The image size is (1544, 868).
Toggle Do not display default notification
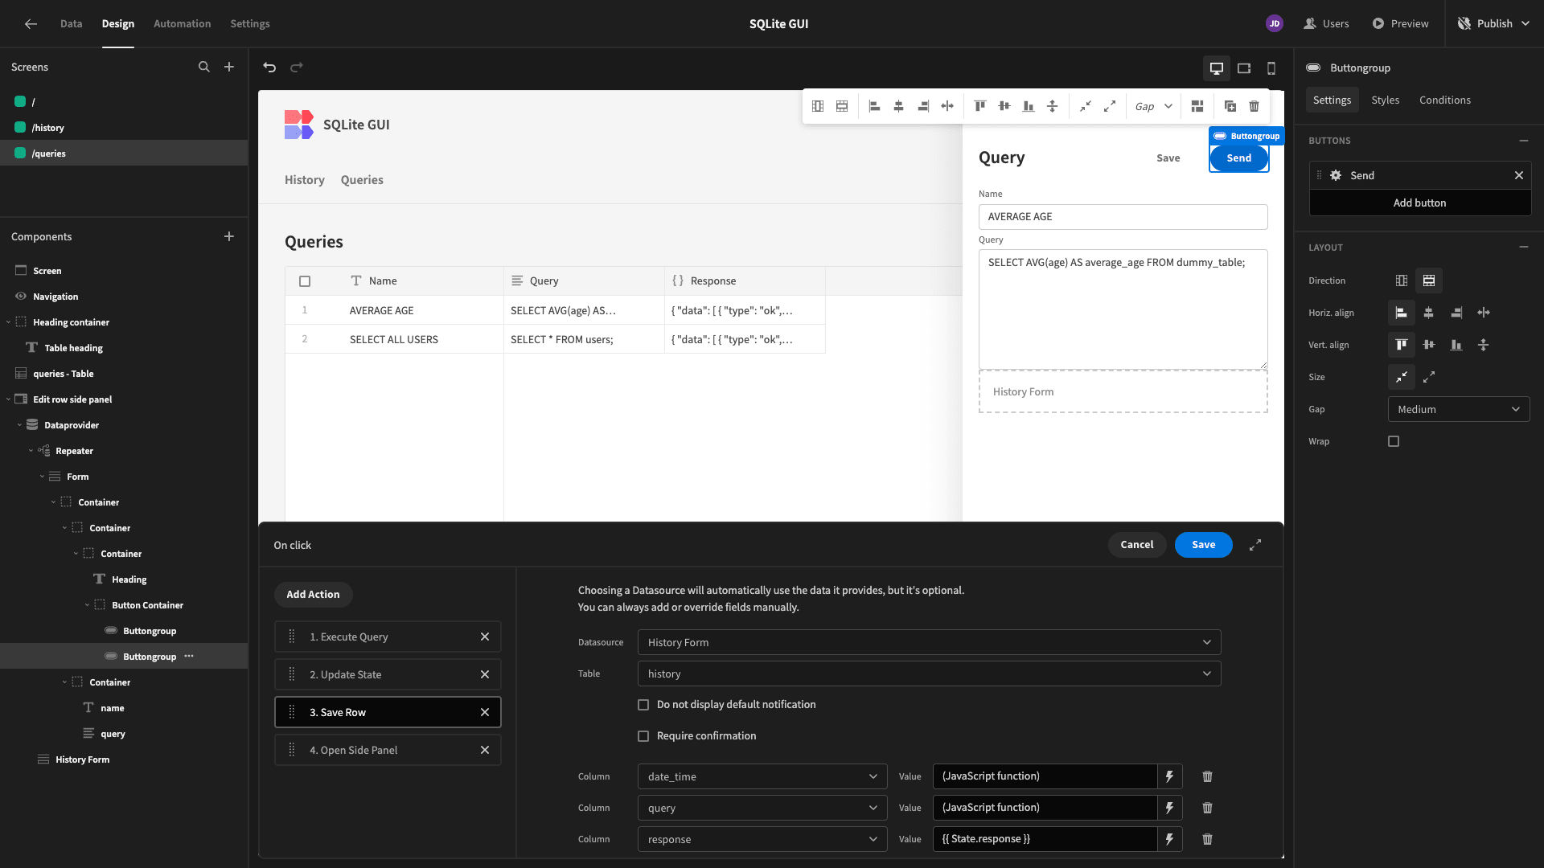click(643, 705)
